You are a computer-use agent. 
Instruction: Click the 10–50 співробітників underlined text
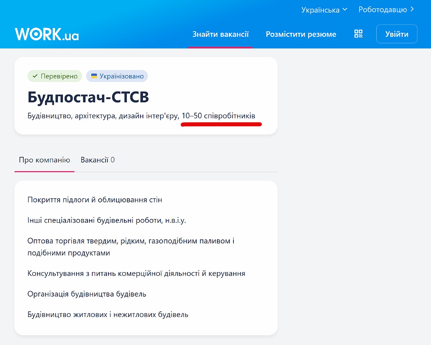219,116
